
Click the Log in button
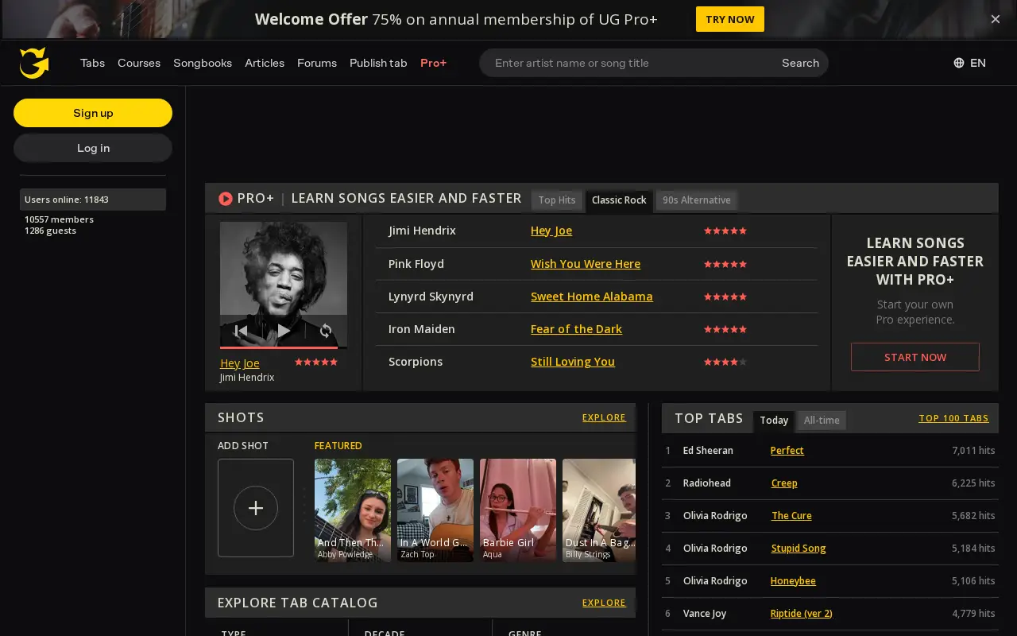click(x=93, y=148)
